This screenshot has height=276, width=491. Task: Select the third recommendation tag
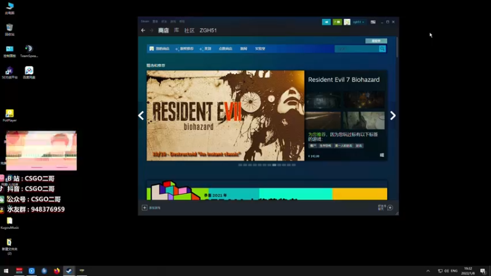click(343, 145)
